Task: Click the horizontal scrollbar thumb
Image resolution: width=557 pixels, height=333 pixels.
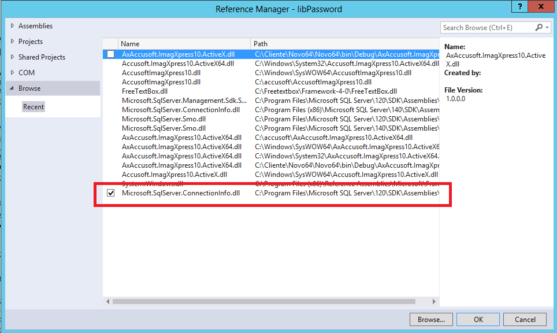Action: [264, 301]
